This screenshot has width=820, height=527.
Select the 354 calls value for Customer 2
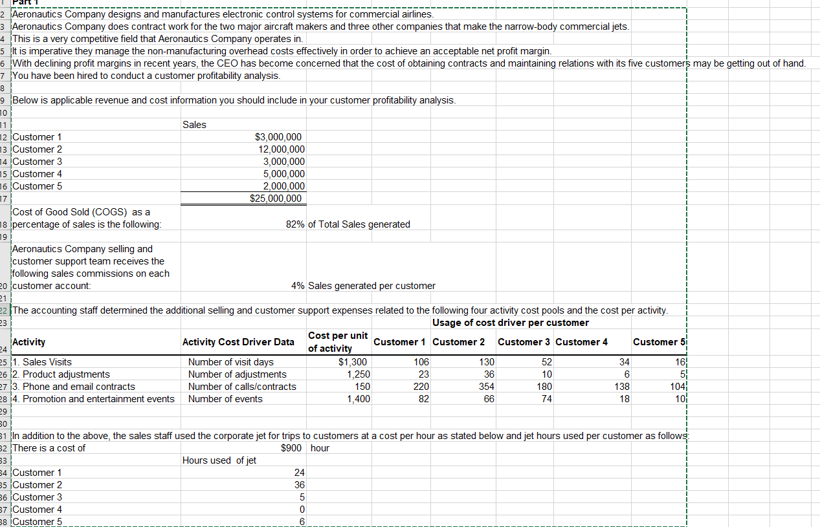tap(465, 387)
